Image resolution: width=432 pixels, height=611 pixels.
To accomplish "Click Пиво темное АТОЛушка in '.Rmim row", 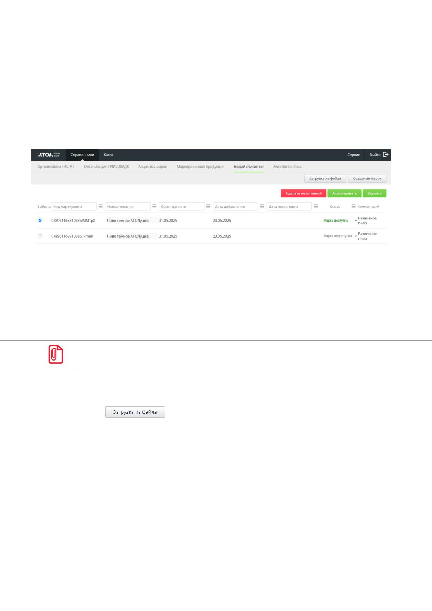I will 128,236.
